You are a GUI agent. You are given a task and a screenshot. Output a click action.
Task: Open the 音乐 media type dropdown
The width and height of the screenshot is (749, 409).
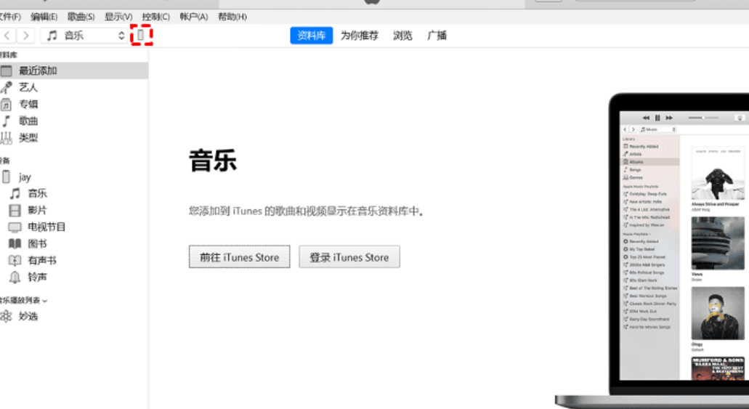[84, 36]
